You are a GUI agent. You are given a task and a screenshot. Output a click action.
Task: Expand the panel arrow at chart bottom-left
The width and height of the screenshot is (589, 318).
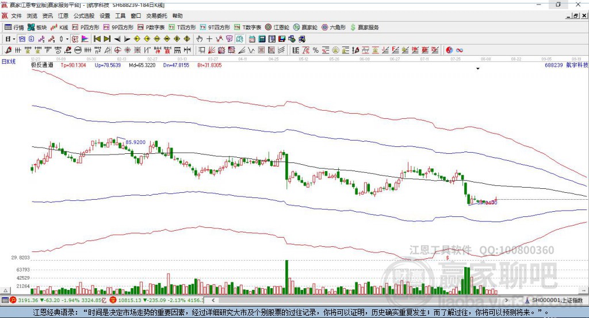pos(5,290)
